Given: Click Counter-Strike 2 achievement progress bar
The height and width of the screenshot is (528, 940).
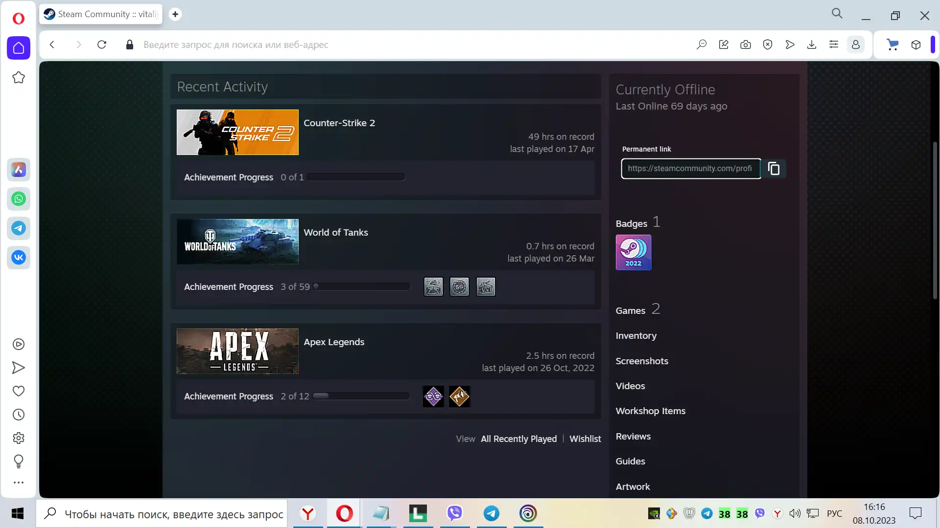Looking at the screenshot, I should 356,177.
